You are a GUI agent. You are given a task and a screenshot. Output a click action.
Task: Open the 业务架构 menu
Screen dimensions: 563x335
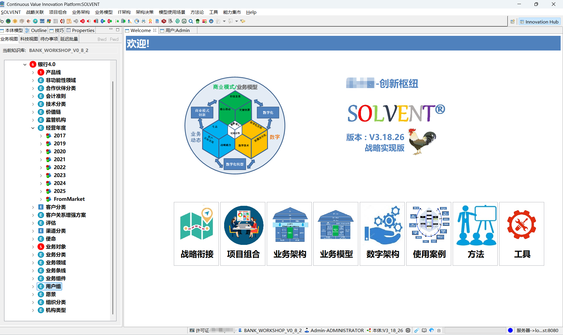(81, 12)
